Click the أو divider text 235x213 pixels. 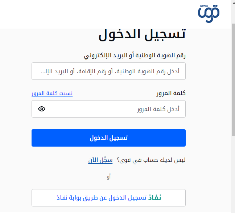point(108,177)
